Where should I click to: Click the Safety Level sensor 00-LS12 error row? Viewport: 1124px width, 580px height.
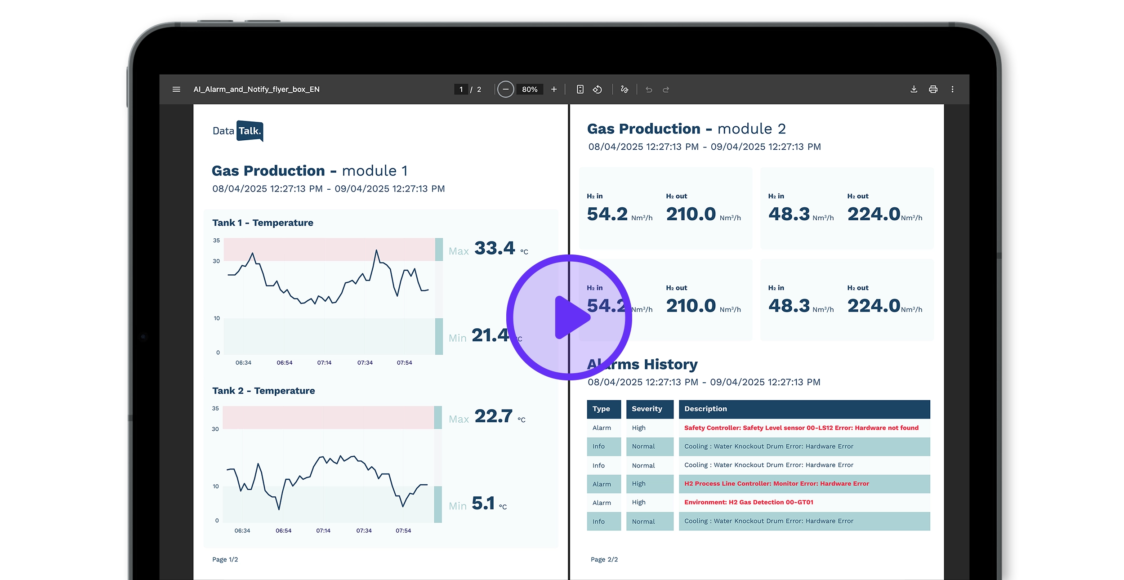click(x=758, y=428)
